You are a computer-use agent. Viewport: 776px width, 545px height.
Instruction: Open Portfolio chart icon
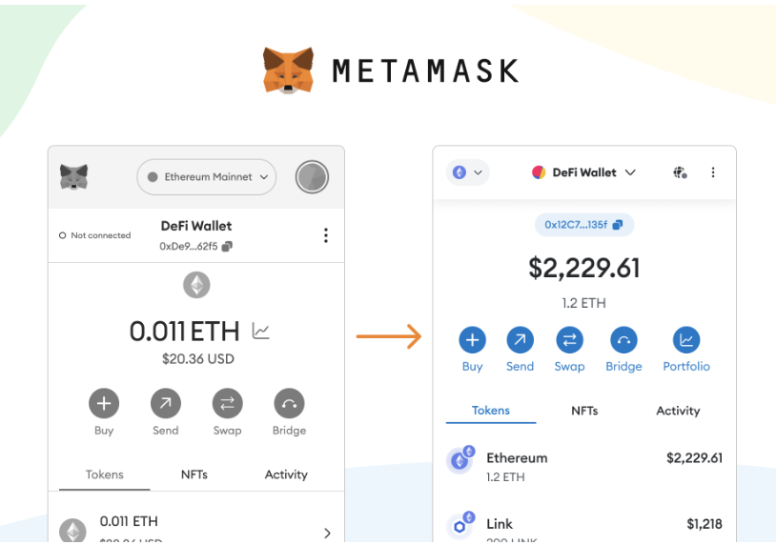point(686,340)
